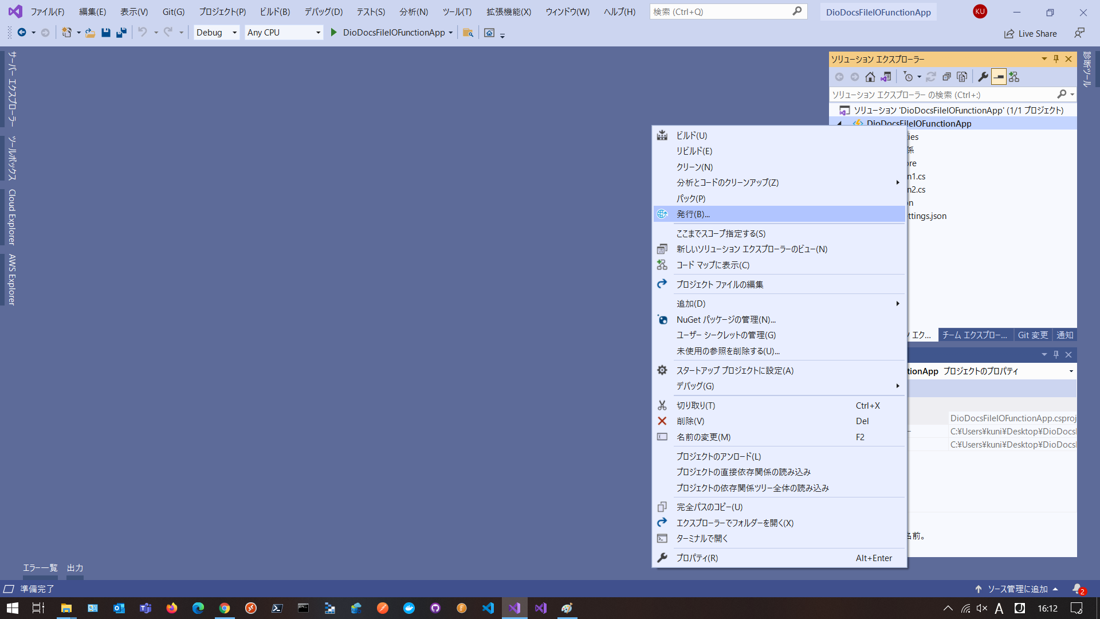Select 削除(V) in context menu
1100x619 pixels.
pos(779,421)
